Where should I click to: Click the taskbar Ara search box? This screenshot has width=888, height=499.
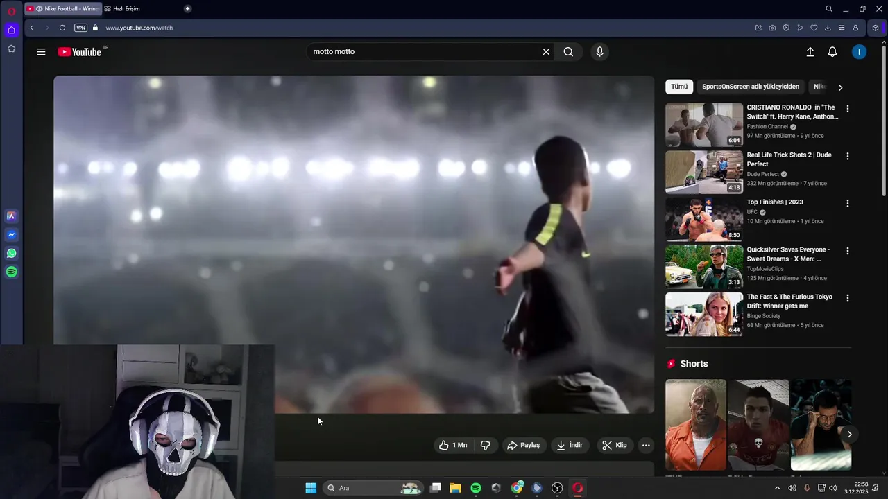point(373,488)
